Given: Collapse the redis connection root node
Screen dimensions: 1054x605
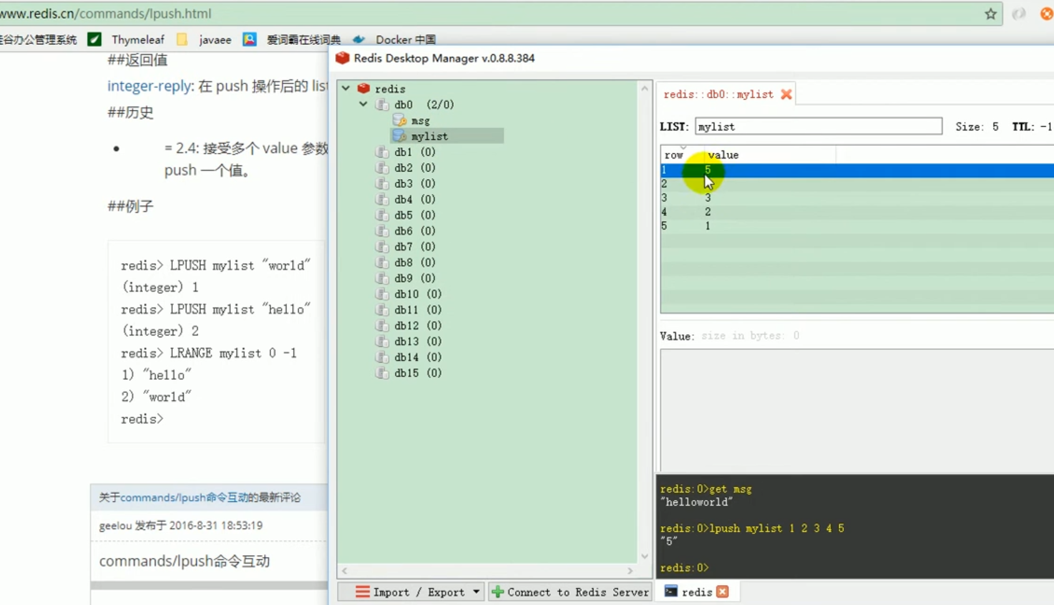Looking at the screenshot, I should point(346,88).
